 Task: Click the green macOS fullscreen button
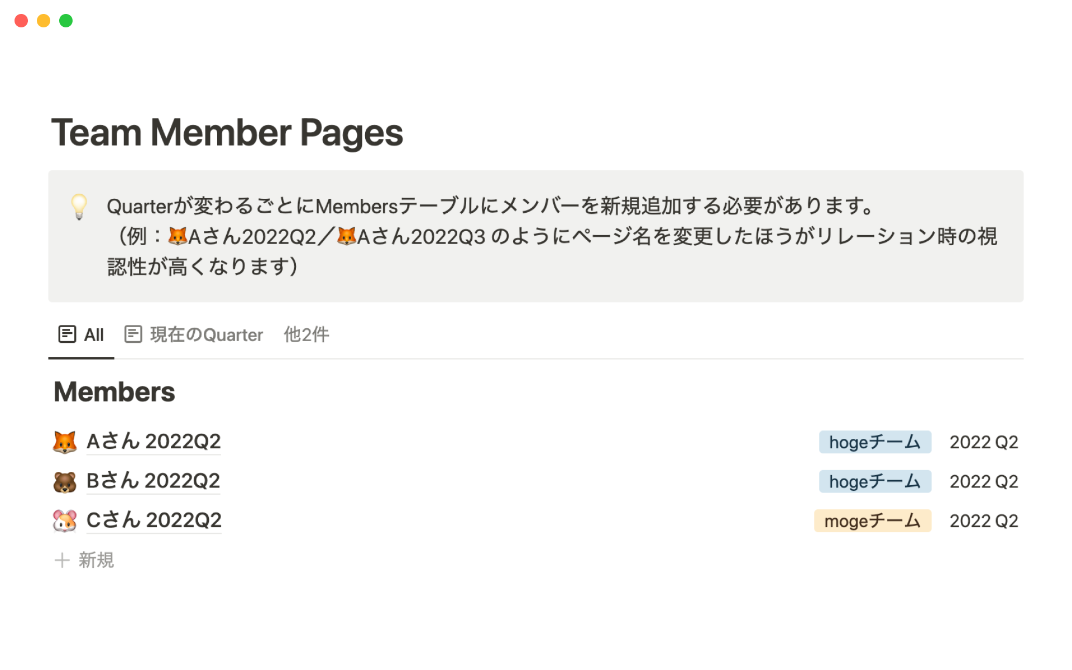pos(66,21)
